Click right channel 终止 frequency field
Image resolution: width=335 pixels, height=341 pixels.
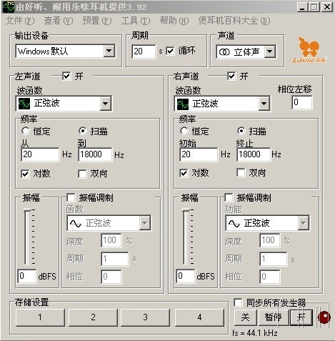[x=254, y=154]
